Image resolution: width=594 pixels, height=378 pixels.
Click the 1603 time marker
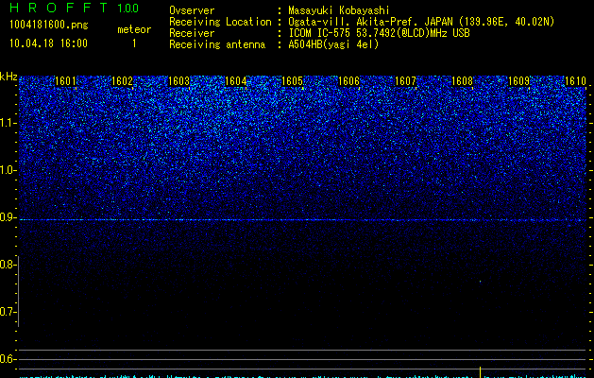pyautogui.click(x=178, y=81)
